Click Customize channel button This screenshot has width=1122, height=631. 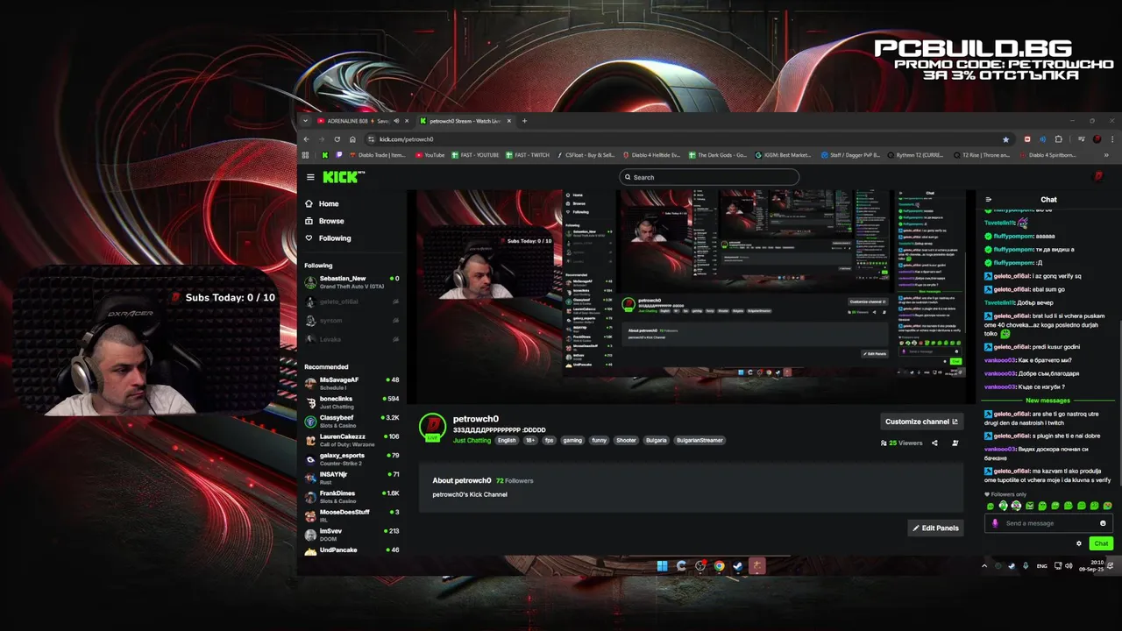[x=921, y=422]
